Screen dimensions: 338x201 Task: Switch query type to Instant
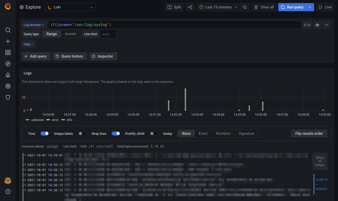click(x=71, y=34)
